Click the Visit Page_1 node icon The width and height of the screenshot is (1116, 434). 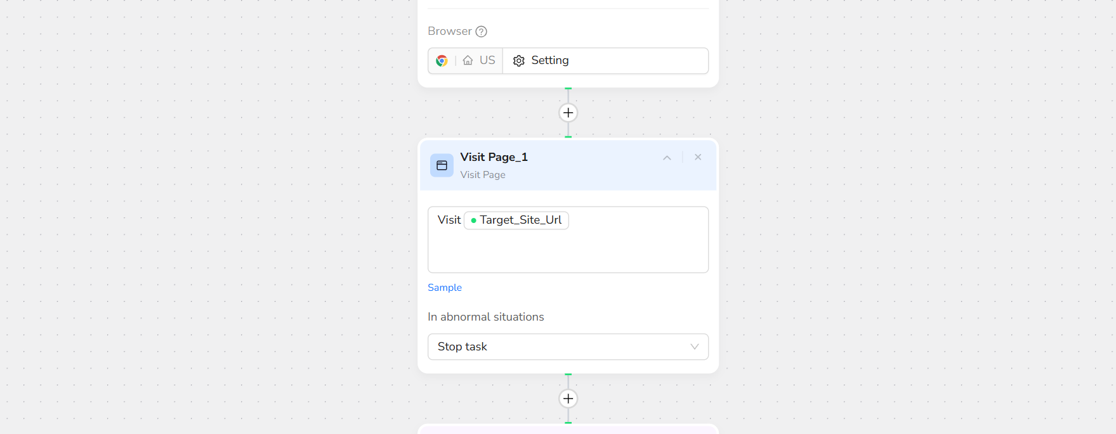coord(442,165)
